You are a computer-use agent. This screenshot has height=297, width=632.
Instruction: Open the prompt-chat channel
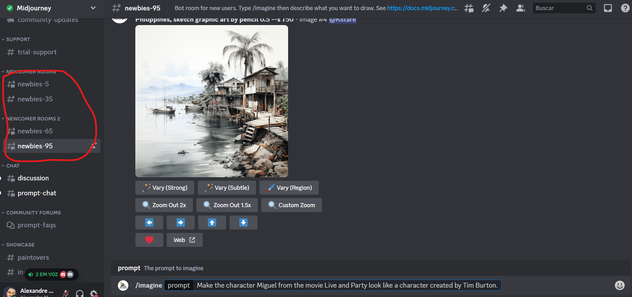pos(37,193)
